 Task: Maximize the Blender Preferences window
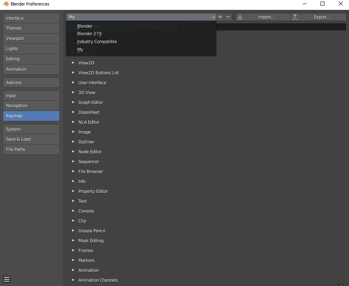pyautogui.click(x=322, y=4)
